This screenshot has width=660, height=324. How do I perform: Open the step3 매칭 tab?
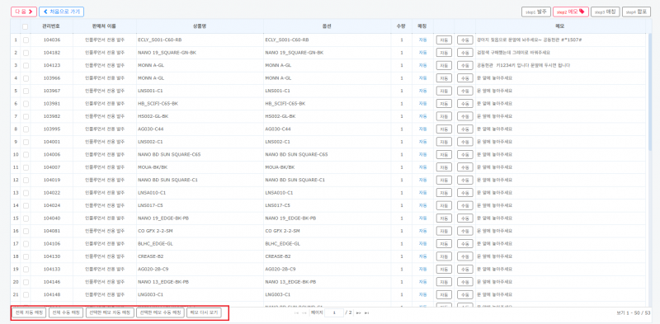pos(605,12)
